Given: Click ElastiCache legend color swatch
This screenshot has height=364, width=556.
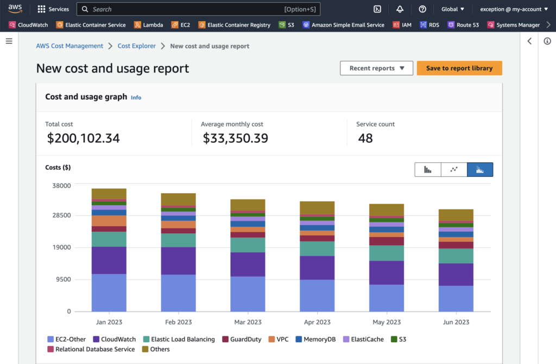Looking at the screenshot, I should tap(346, 339).
